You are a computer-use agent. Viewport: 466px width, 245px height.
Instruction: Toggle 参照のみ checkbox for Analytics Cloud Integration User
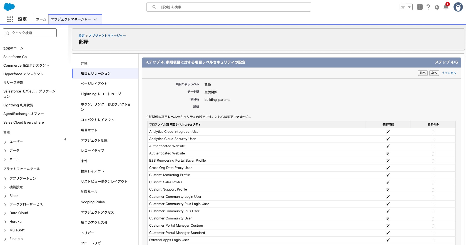(433, 132)
